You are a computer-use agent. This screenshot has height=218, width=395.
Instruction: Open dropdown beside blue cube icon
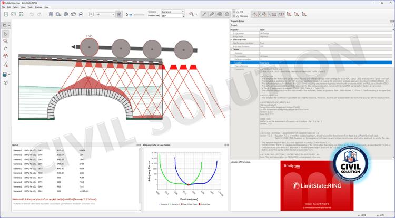click(x=9, y=75)
